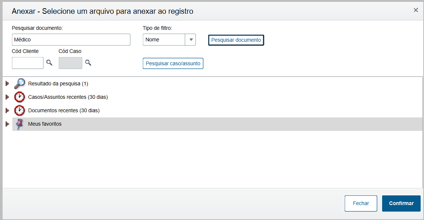Click the magnifier icon beside Cód Cliente
Viewport: 424px width, 220px height.
[49, 63]
